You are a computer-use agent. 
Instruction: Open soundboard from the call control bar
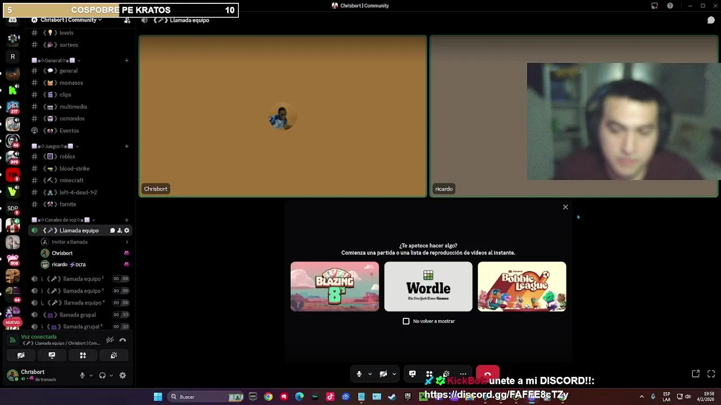(x=446, y=373)
